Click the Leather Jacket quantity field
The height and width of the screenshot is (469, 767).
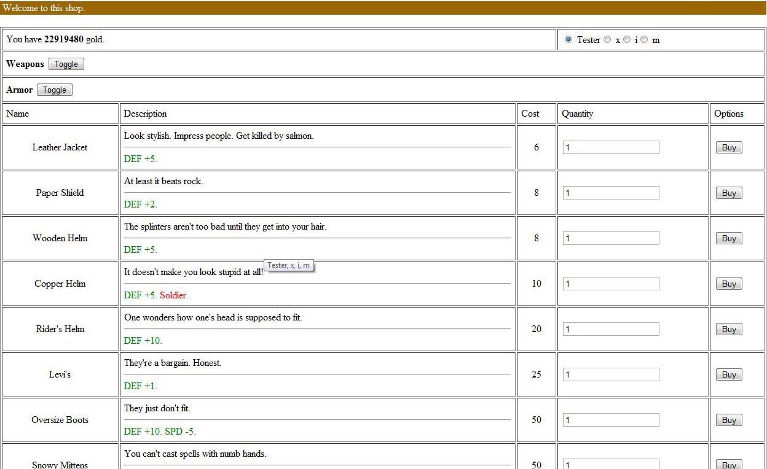611,147
